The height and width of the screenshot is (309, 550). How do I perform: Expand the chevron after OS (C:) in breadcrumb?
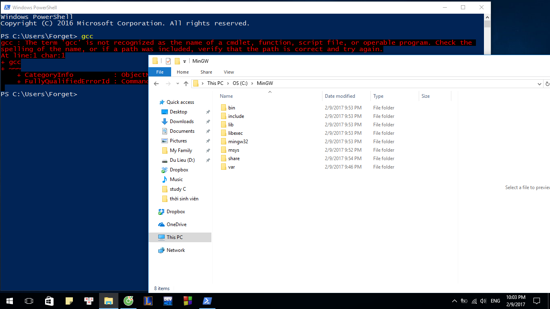[x=252, y=83]
